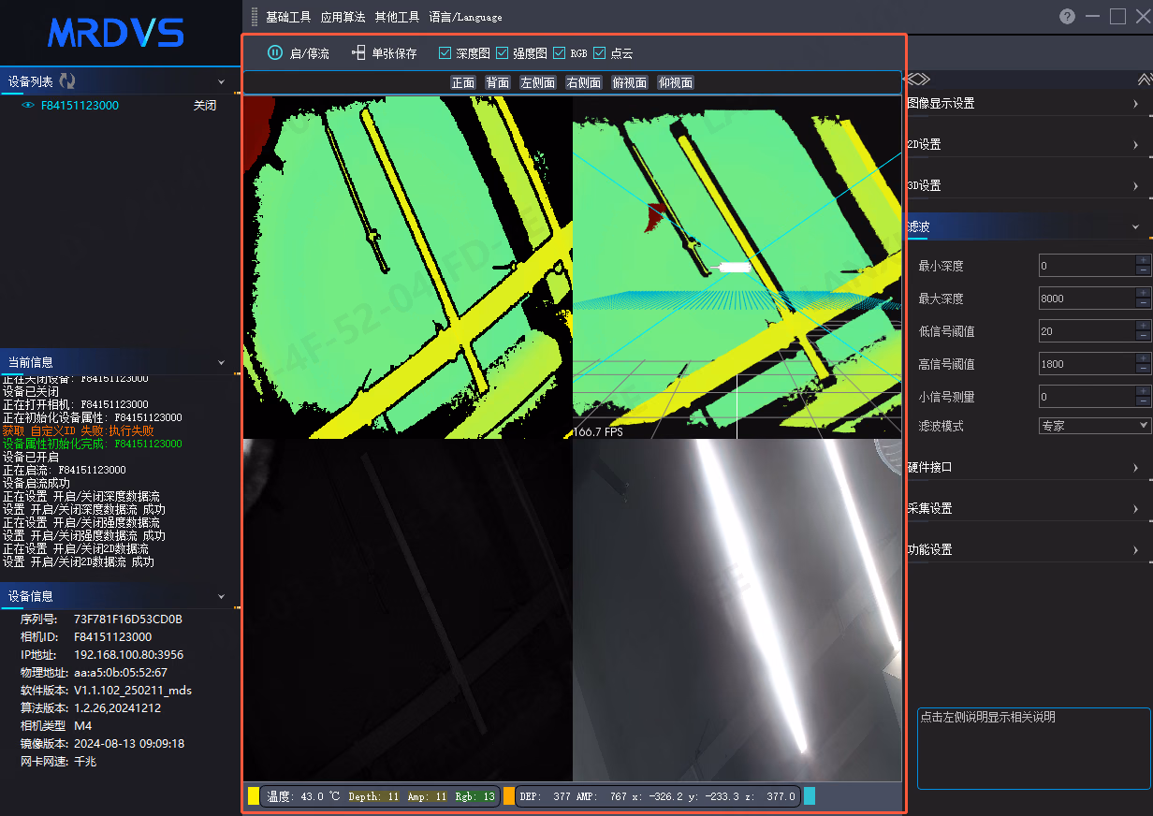Click the yellow status swatch near 温度
This screenshot has height=816, width=1153.
tap(253, 796)
